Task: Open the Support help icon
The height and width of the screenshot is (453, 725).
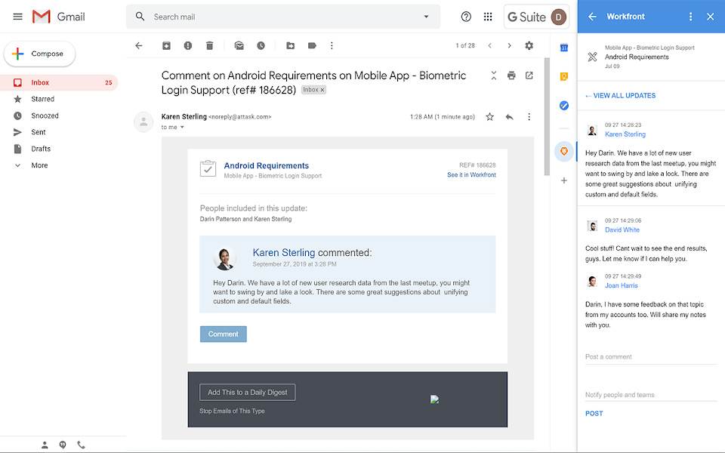Action: click(466, 17)
